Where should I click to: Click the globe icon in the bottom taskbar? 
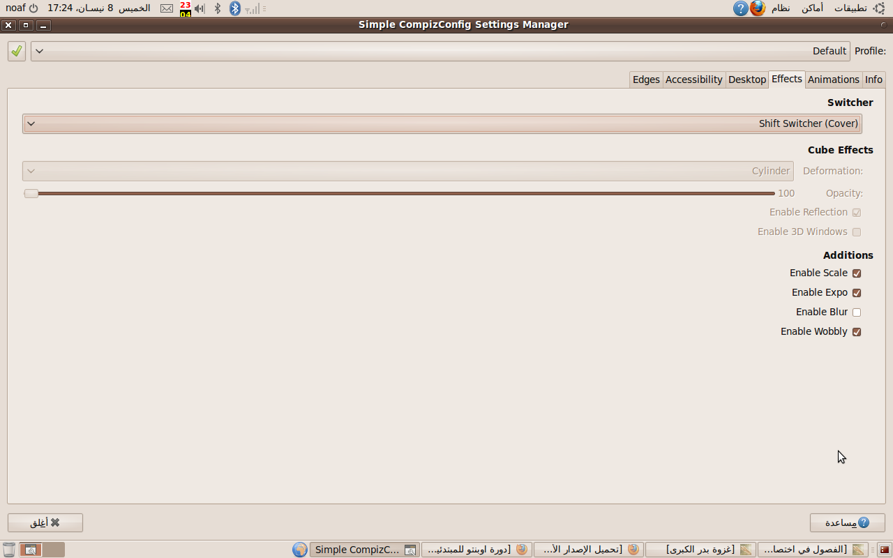[x=300, y=550]
